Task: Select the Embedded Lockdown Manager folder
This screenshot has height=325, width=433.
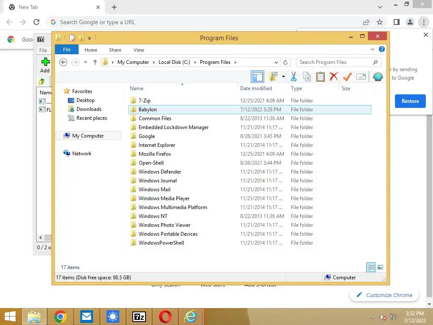Action: [250, 127]
